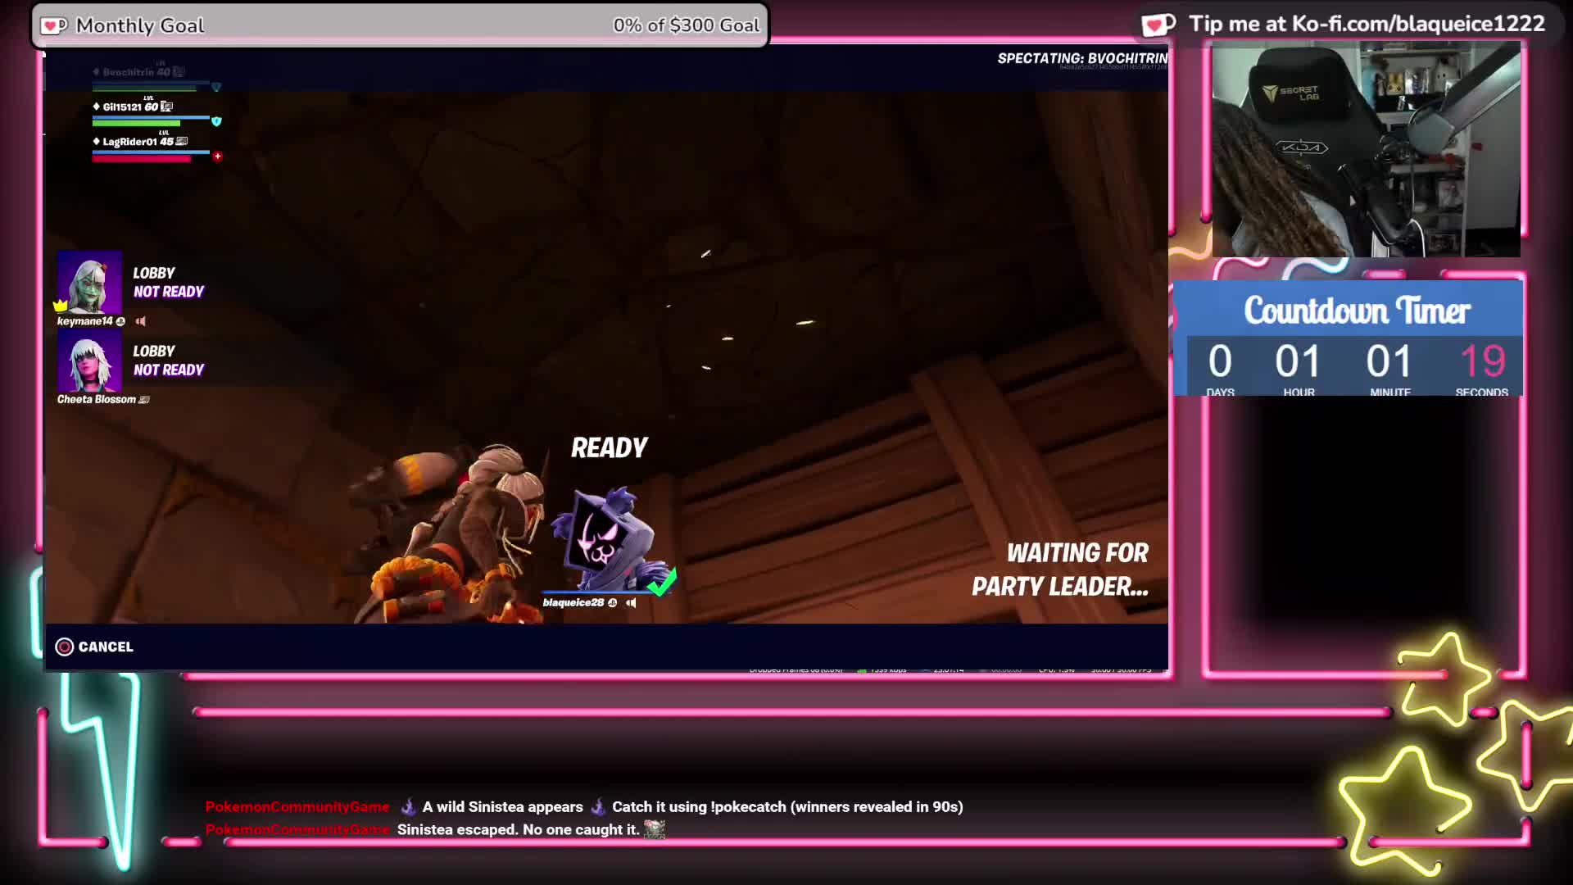Click Bvochitrin squad member name
The height and width of the screenshot is (885, 1573).
pyautogui.click(x=129, y=72)
